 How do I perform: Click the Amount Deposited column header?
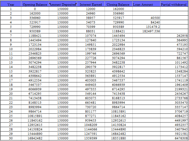coord(63,5)
